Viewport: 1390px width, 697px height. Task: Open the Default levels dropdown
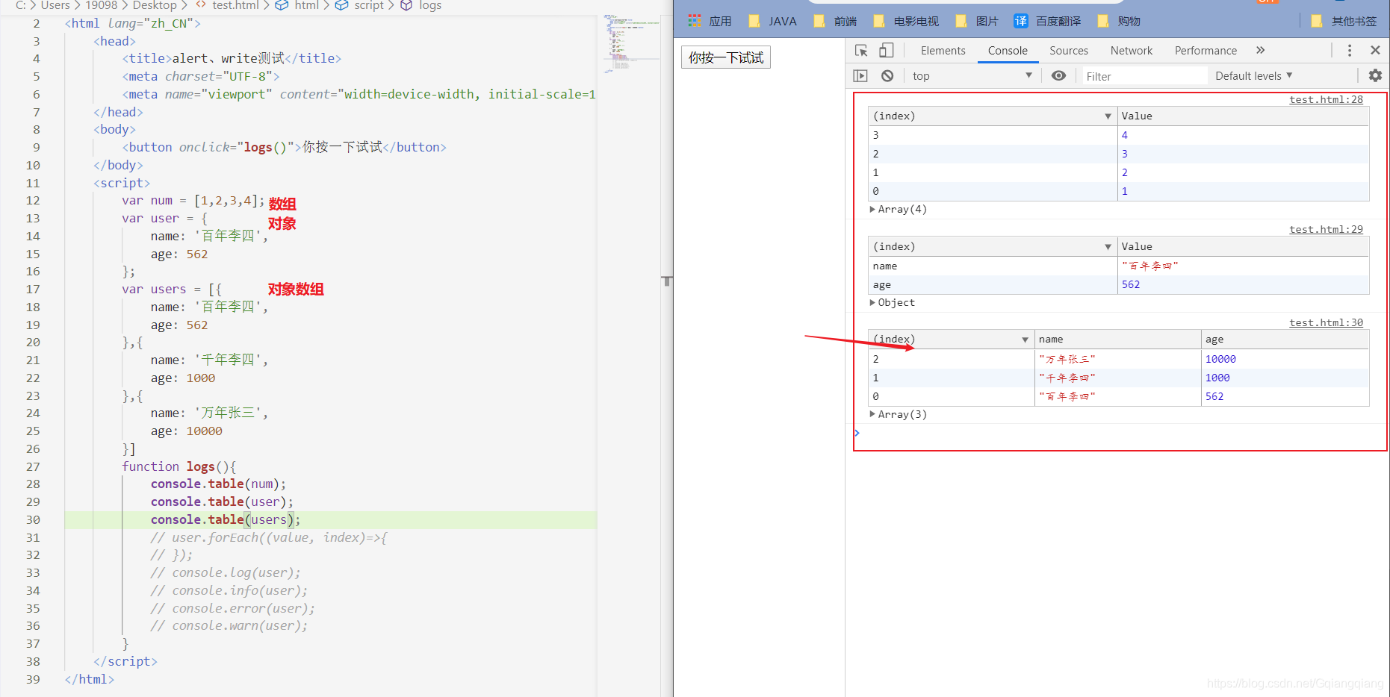pos(1253,75)
